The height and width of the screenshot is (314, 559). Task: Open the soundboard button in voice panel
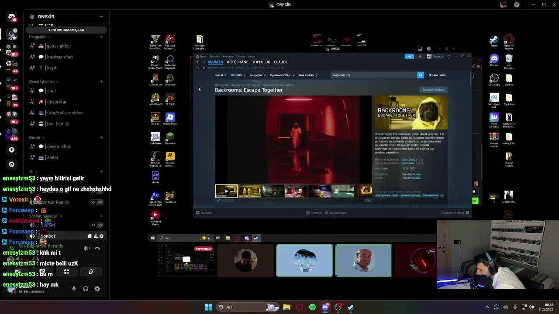point(91,271)
